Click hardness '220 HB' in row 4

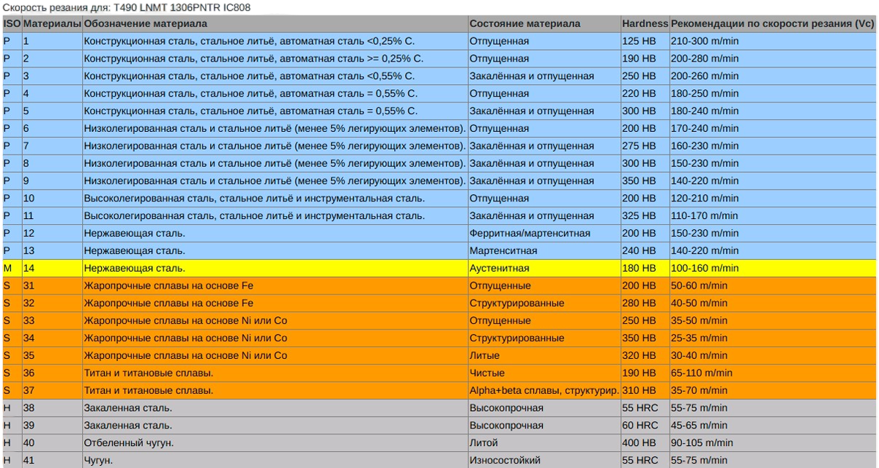[x=645, y=93]
